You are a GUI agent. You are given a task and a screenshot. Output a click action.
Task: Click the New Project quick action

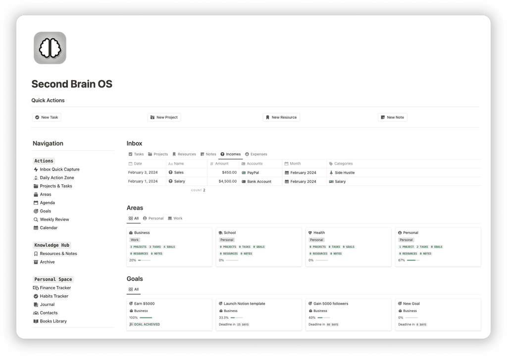pyautogui.click(x=163, y=117)
